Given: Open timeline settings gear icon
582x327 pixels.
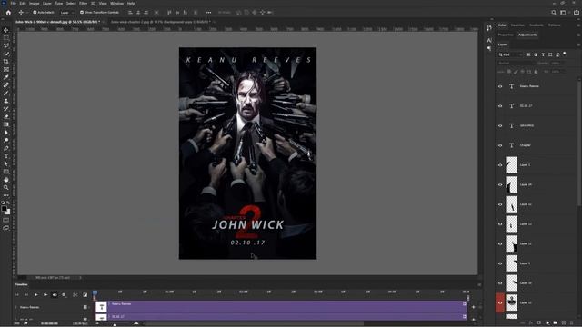Looking at the screenshot, I should pos(64,294).
